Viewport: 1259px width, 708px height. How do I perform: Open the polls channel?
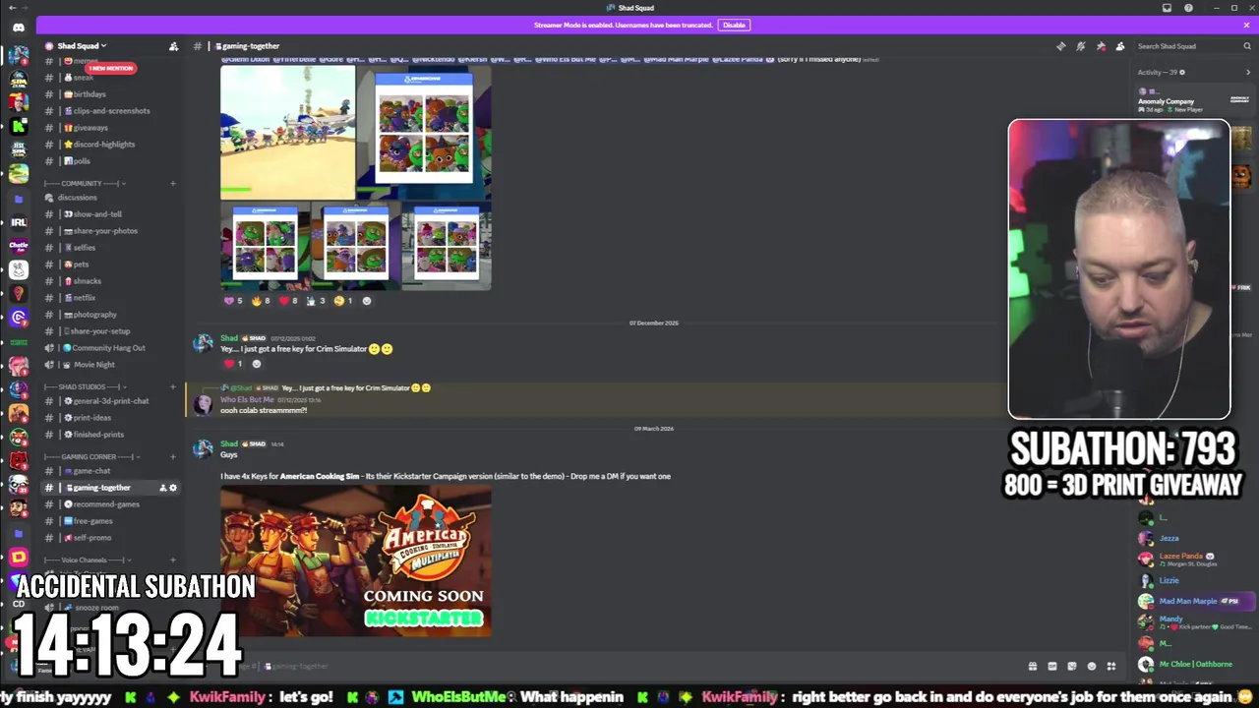pyautogui.click(x=111, y=161)
